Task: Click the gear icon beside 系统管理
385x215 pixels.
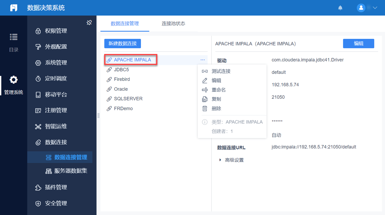Action: click(38, 63)
